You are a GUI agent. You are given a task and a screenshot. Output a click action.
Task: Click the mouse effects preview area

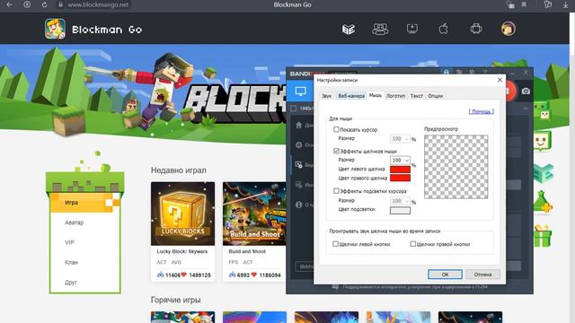click(x=456, y=167)
